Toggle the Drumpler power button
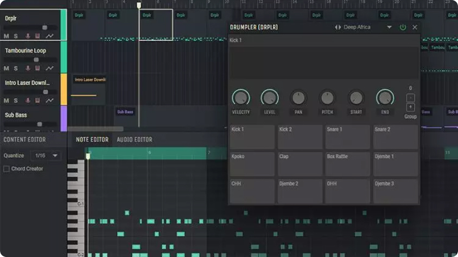 pos(403,27)
